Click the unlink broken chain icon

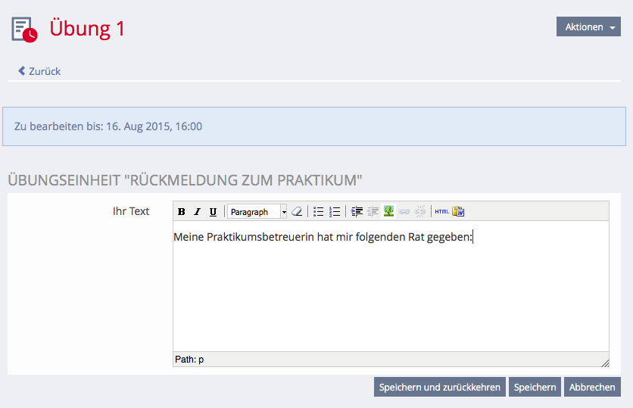pos(419,211)
